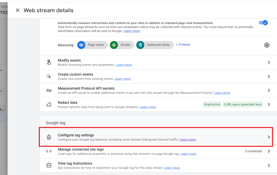The height and width of the screenshot is (175, 277).
Task: Click the Web stream details heading
Action: point(48,11)
